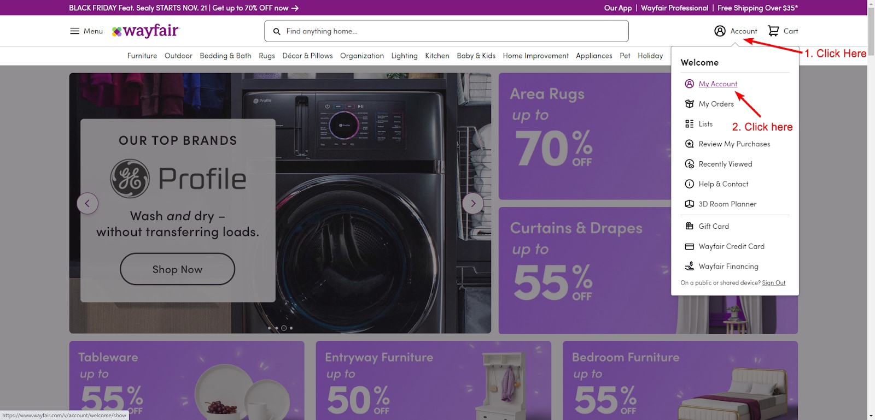Open Décor & Pillows category
This screenshot has height=420, width=875.
tap(307, 56)
